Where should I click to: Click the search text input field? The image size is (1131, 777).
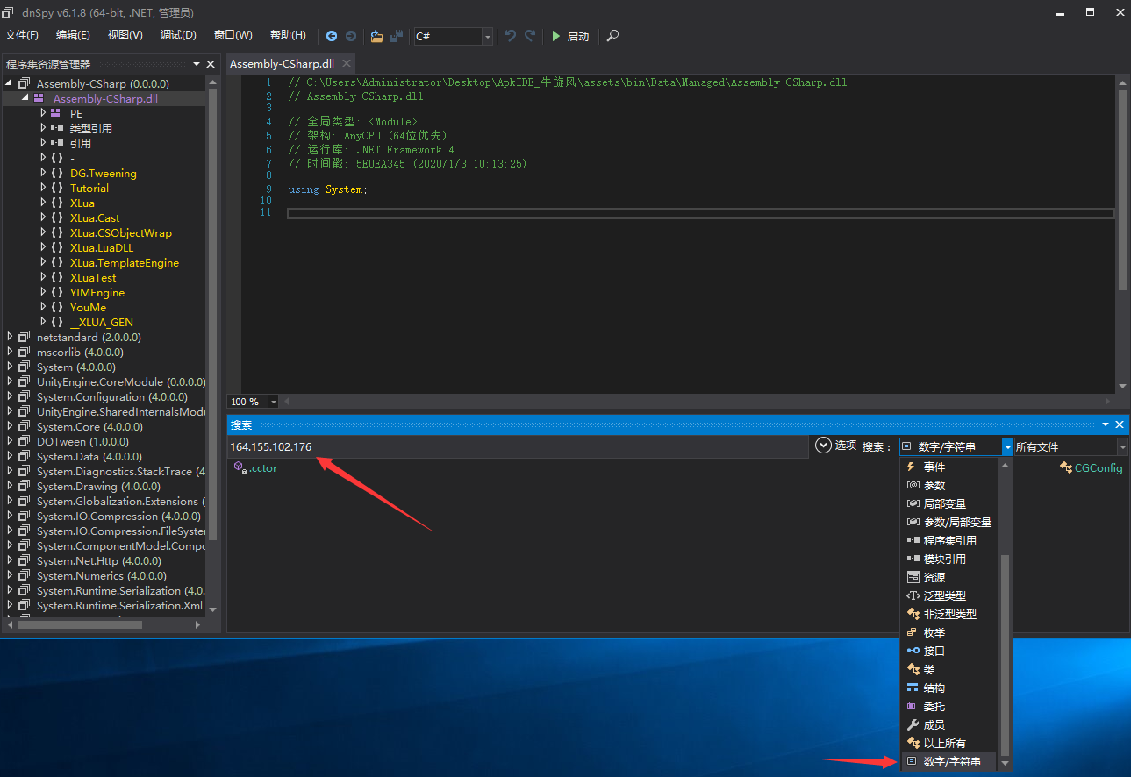516,447
